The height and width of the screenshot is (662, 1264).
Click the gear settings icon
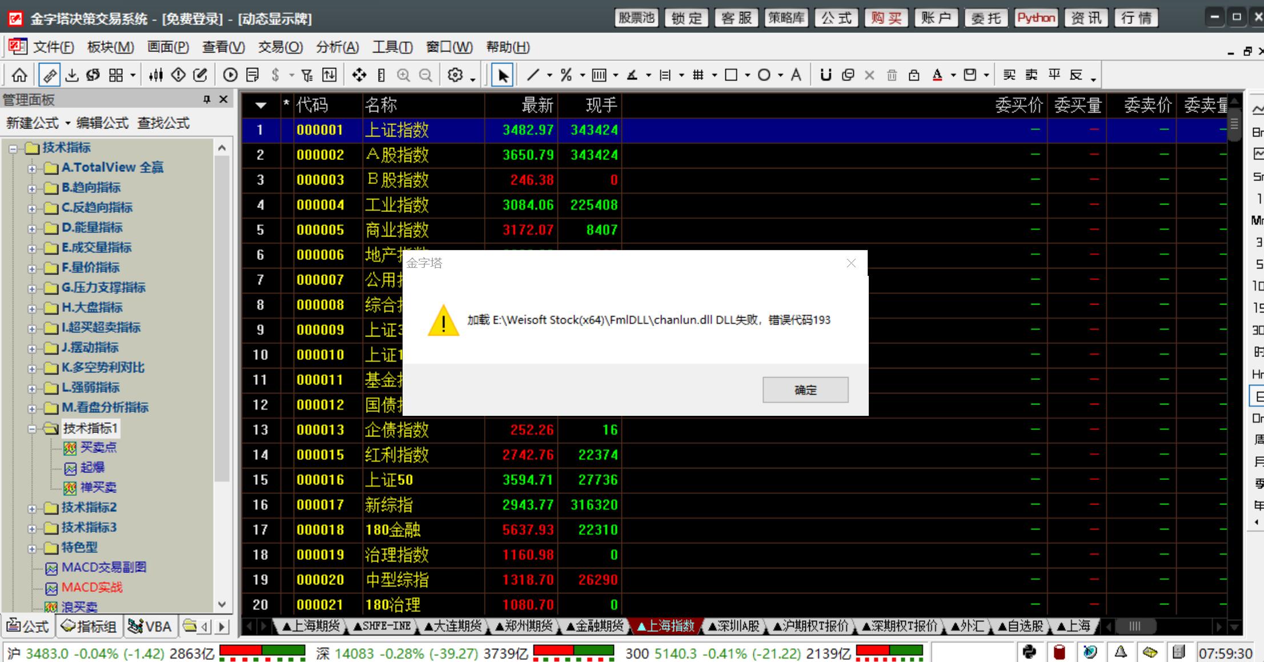(455, 75)
